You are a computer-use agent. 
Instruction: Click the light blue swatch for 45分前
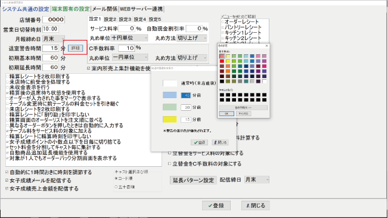[x=170, y=95]
